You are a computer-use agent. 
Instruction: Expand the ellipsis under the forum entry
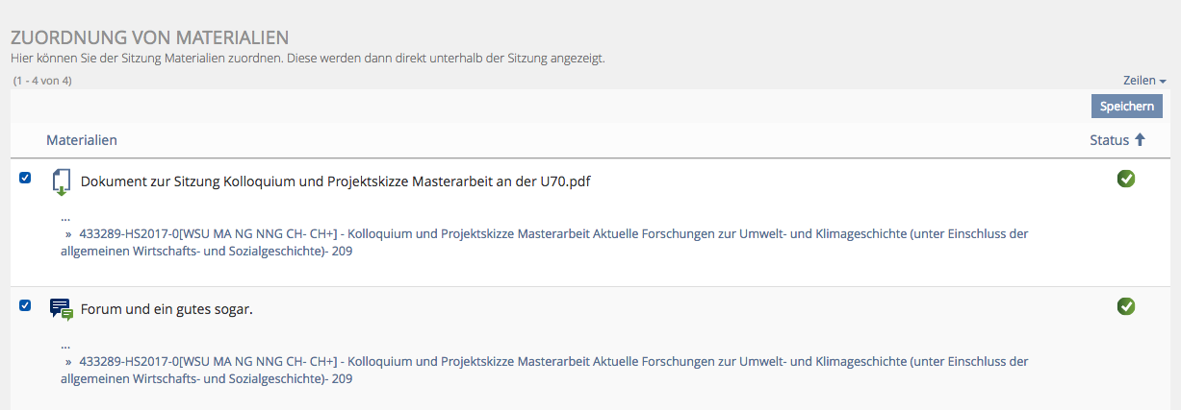(x=64, y=346)
